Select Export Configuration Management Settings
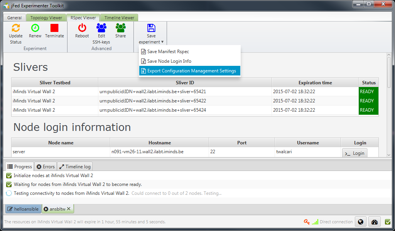 click(190, 70)
